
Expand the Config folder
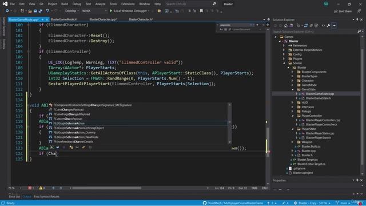coord(284,54)
